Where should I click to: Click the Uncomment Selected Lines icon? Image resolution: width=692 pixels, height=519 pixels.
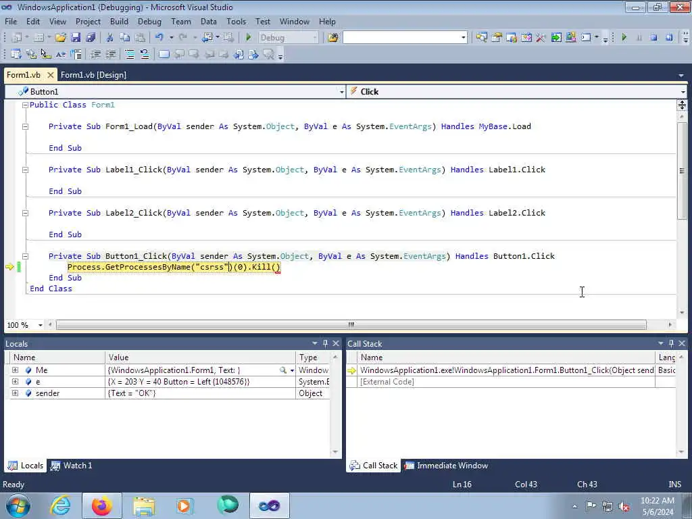click(x=145, y=55)
